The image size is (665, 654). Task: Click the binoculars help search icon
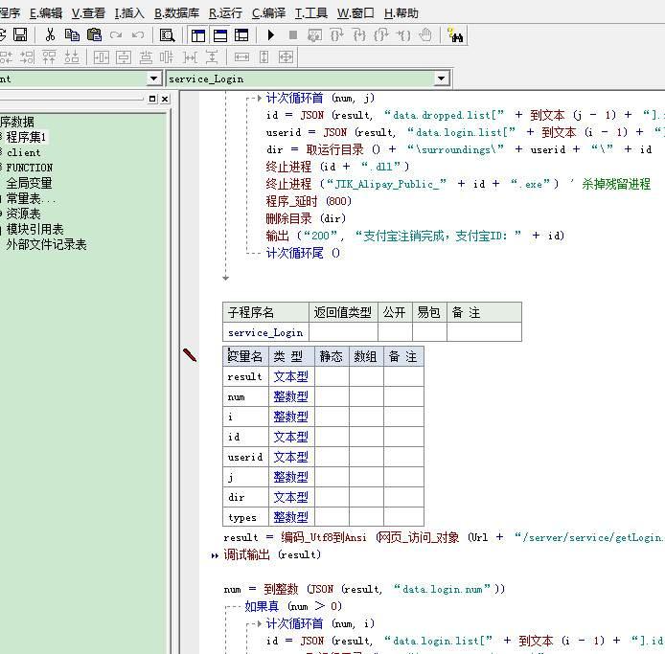(x=455, y=35)
